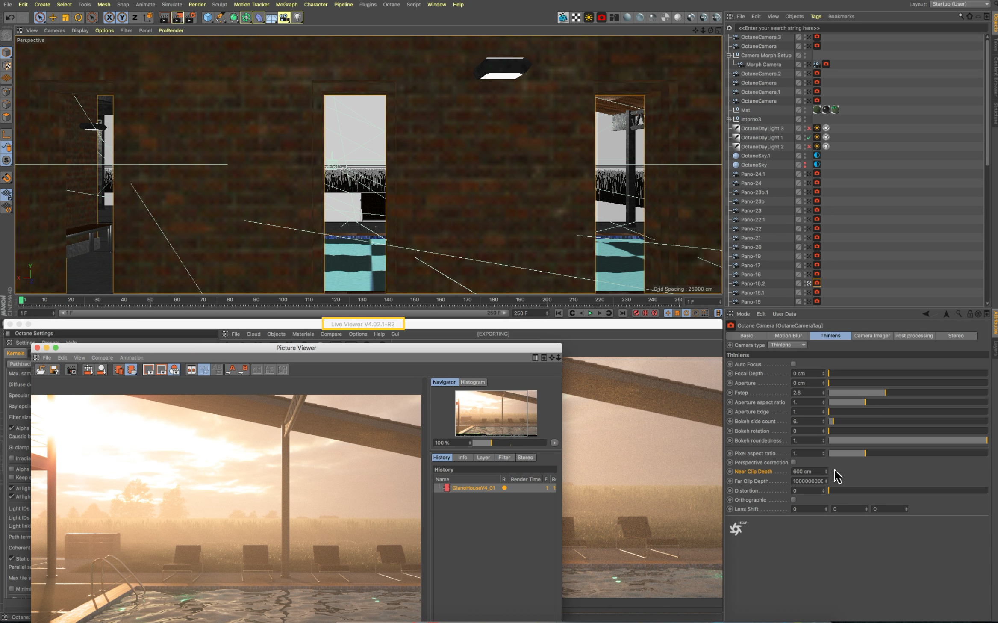Select the Rotate tool
The image size is (998, 623).
(x=78, y=18)
